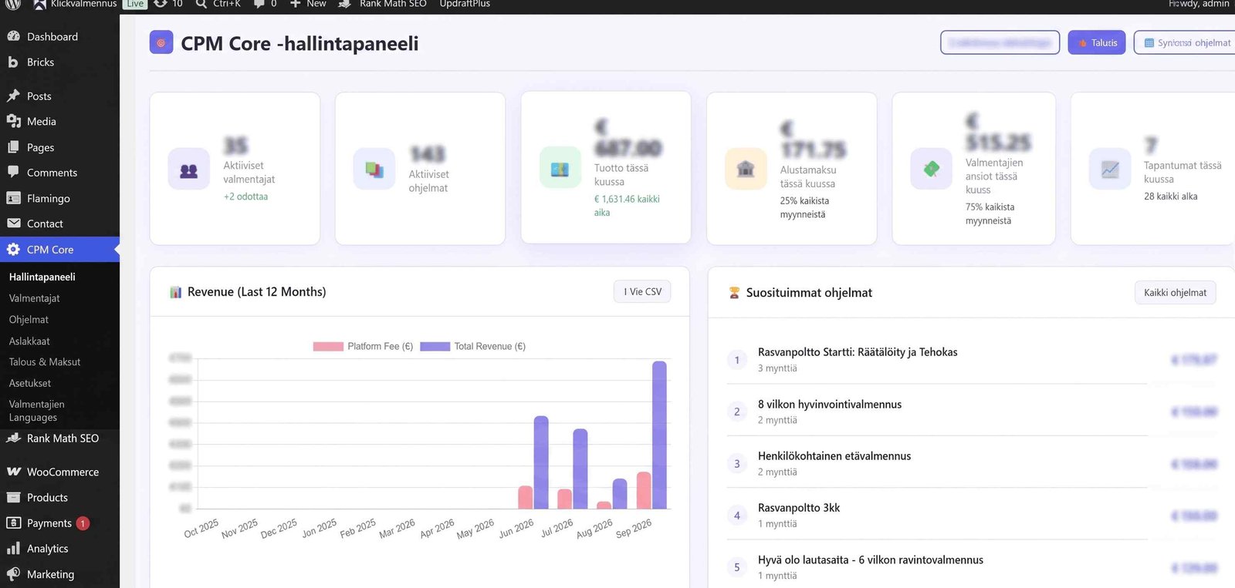Open UpdraftPlus in admin bar
Viewport: 1235px width, 588px height.
465,4
